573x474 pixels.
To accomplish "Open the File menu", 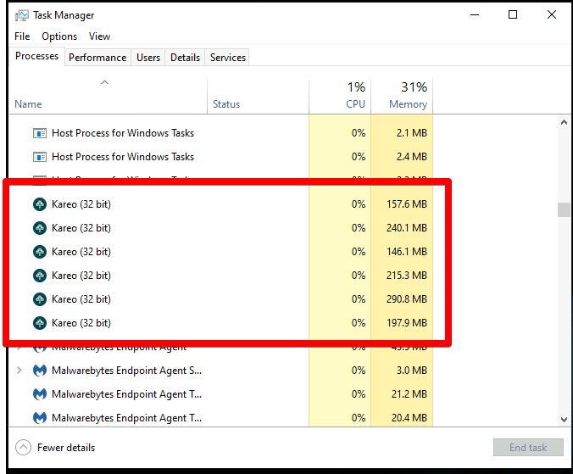I will pos(22,36).
